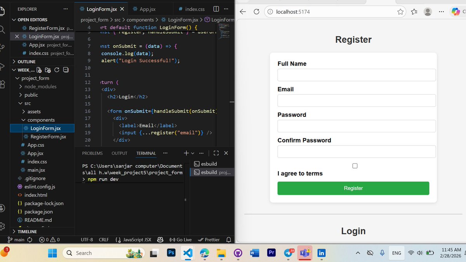Show errors and warnings count in status bar
Image resolution: width=466 pixels, height=262 pixels.
[49, 240]
